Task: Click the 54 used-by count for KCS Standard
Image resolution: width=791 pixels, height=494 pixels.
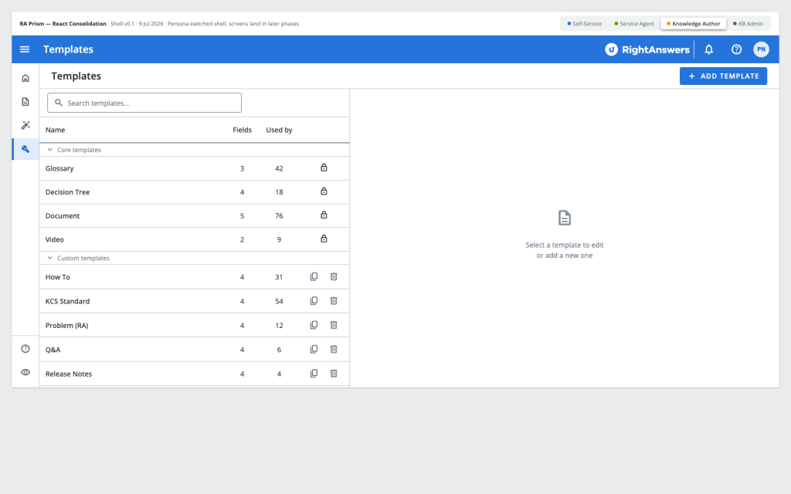Action: point(279,302)
